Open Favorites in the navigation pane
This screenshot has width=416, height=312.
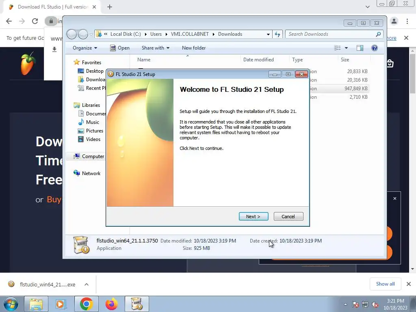tap(91, 62)
